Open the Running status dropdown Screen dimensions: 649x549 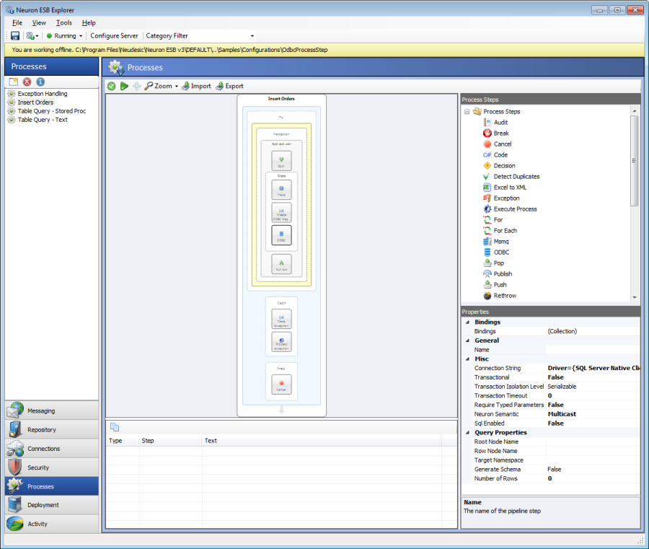pyautogui.click(x=65, y=36)
